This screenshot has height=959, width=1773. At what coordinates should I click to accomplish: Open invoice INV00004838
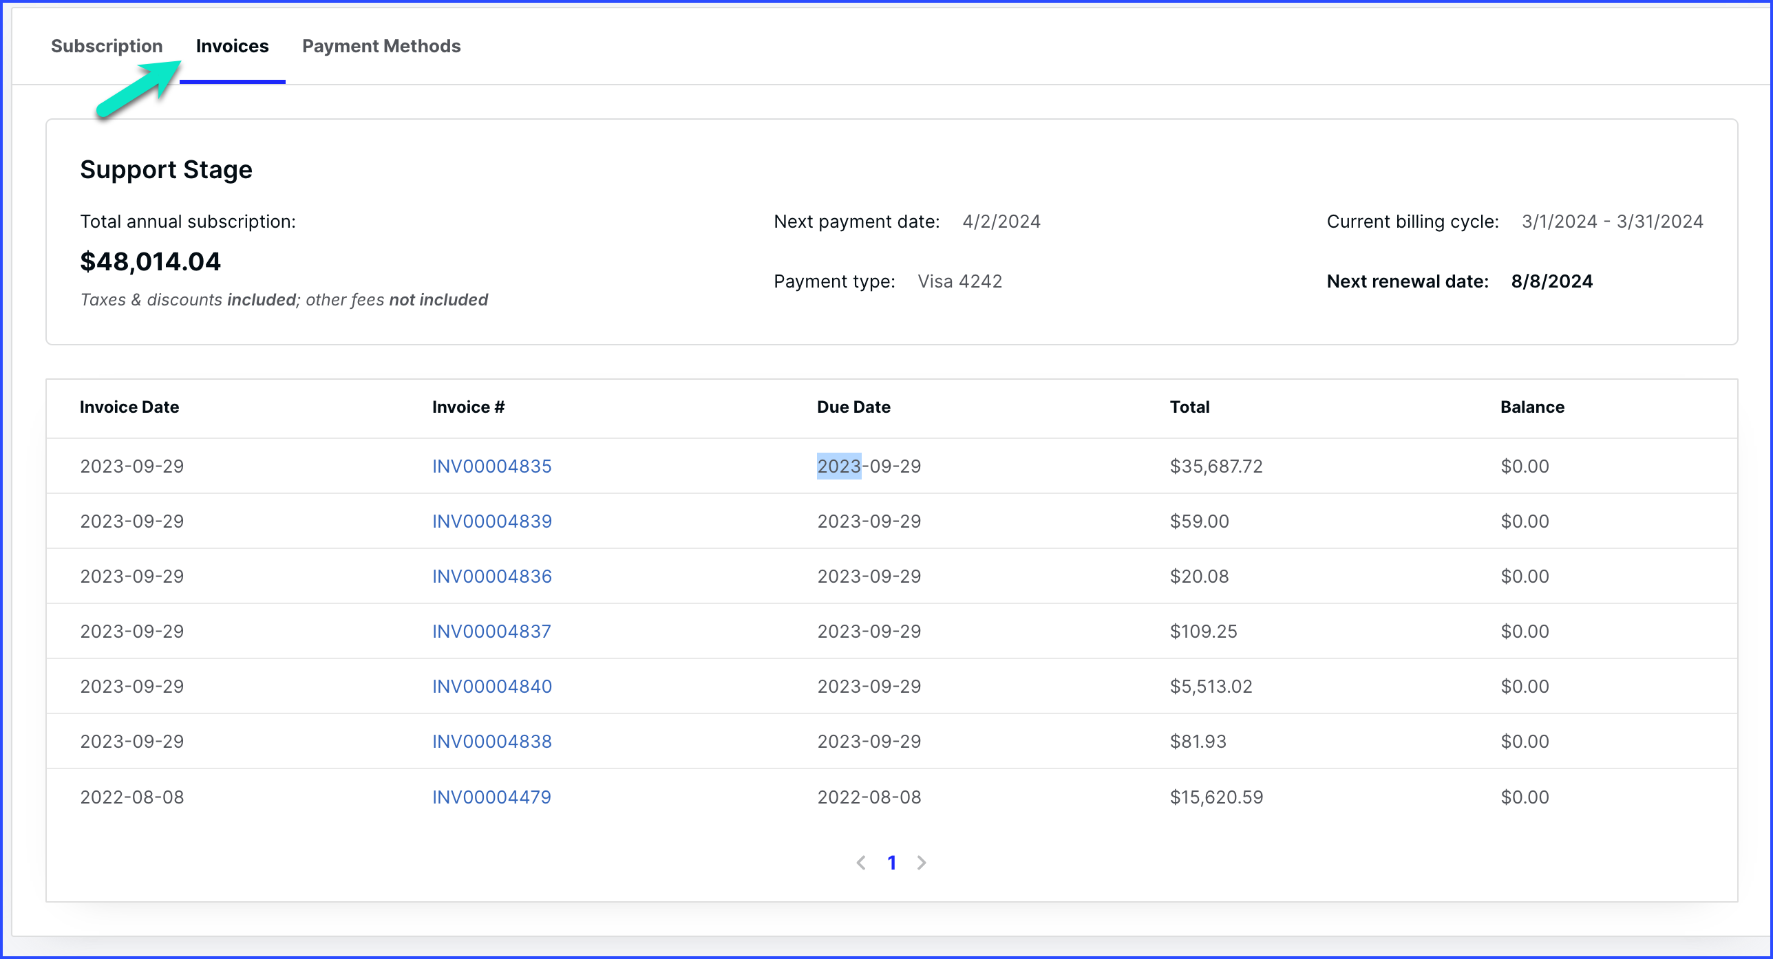[x=491, y=742]
